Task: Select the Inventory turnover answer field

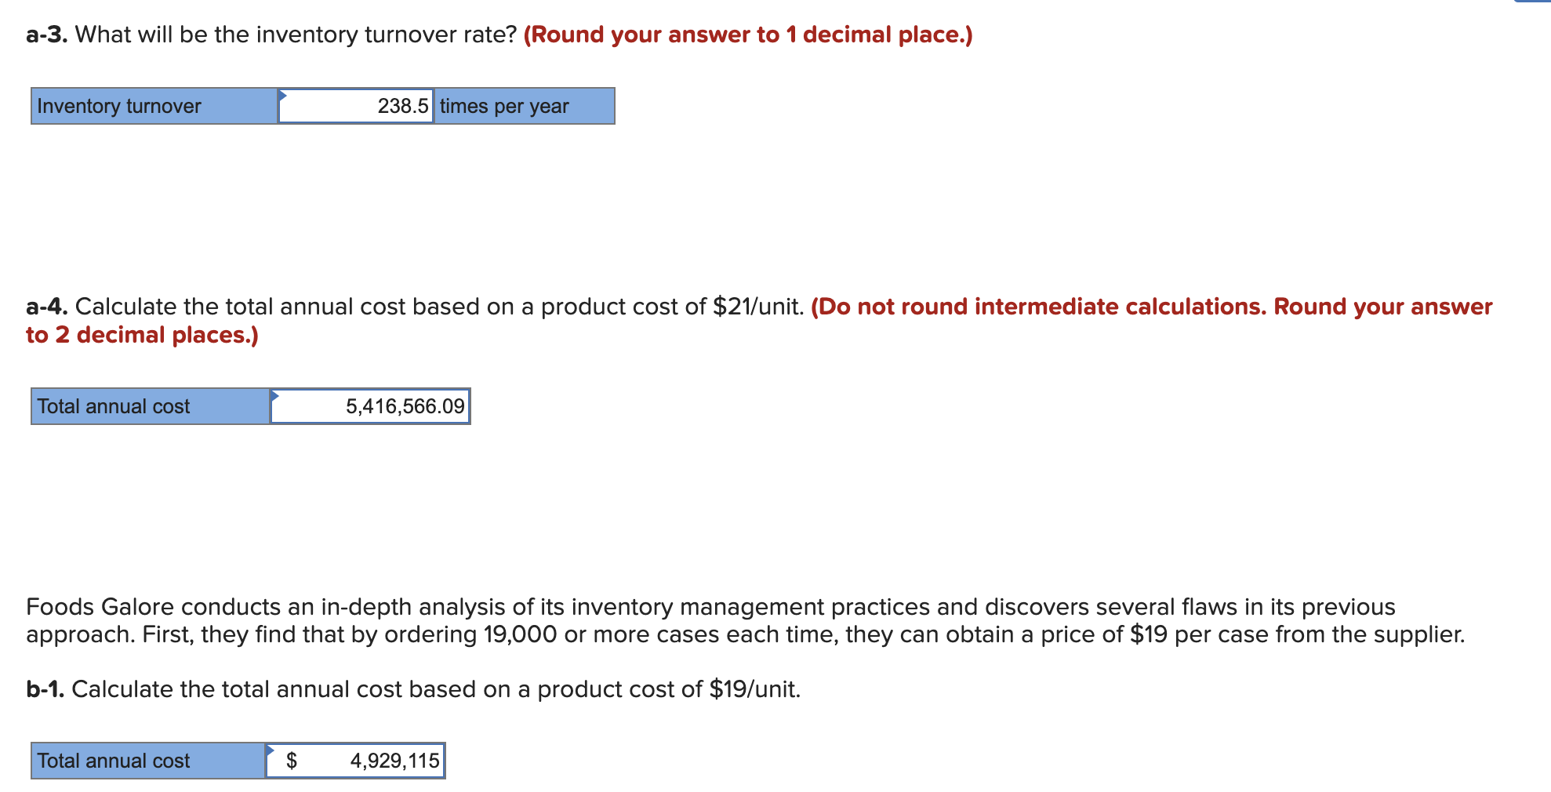Action: point(357,106)
